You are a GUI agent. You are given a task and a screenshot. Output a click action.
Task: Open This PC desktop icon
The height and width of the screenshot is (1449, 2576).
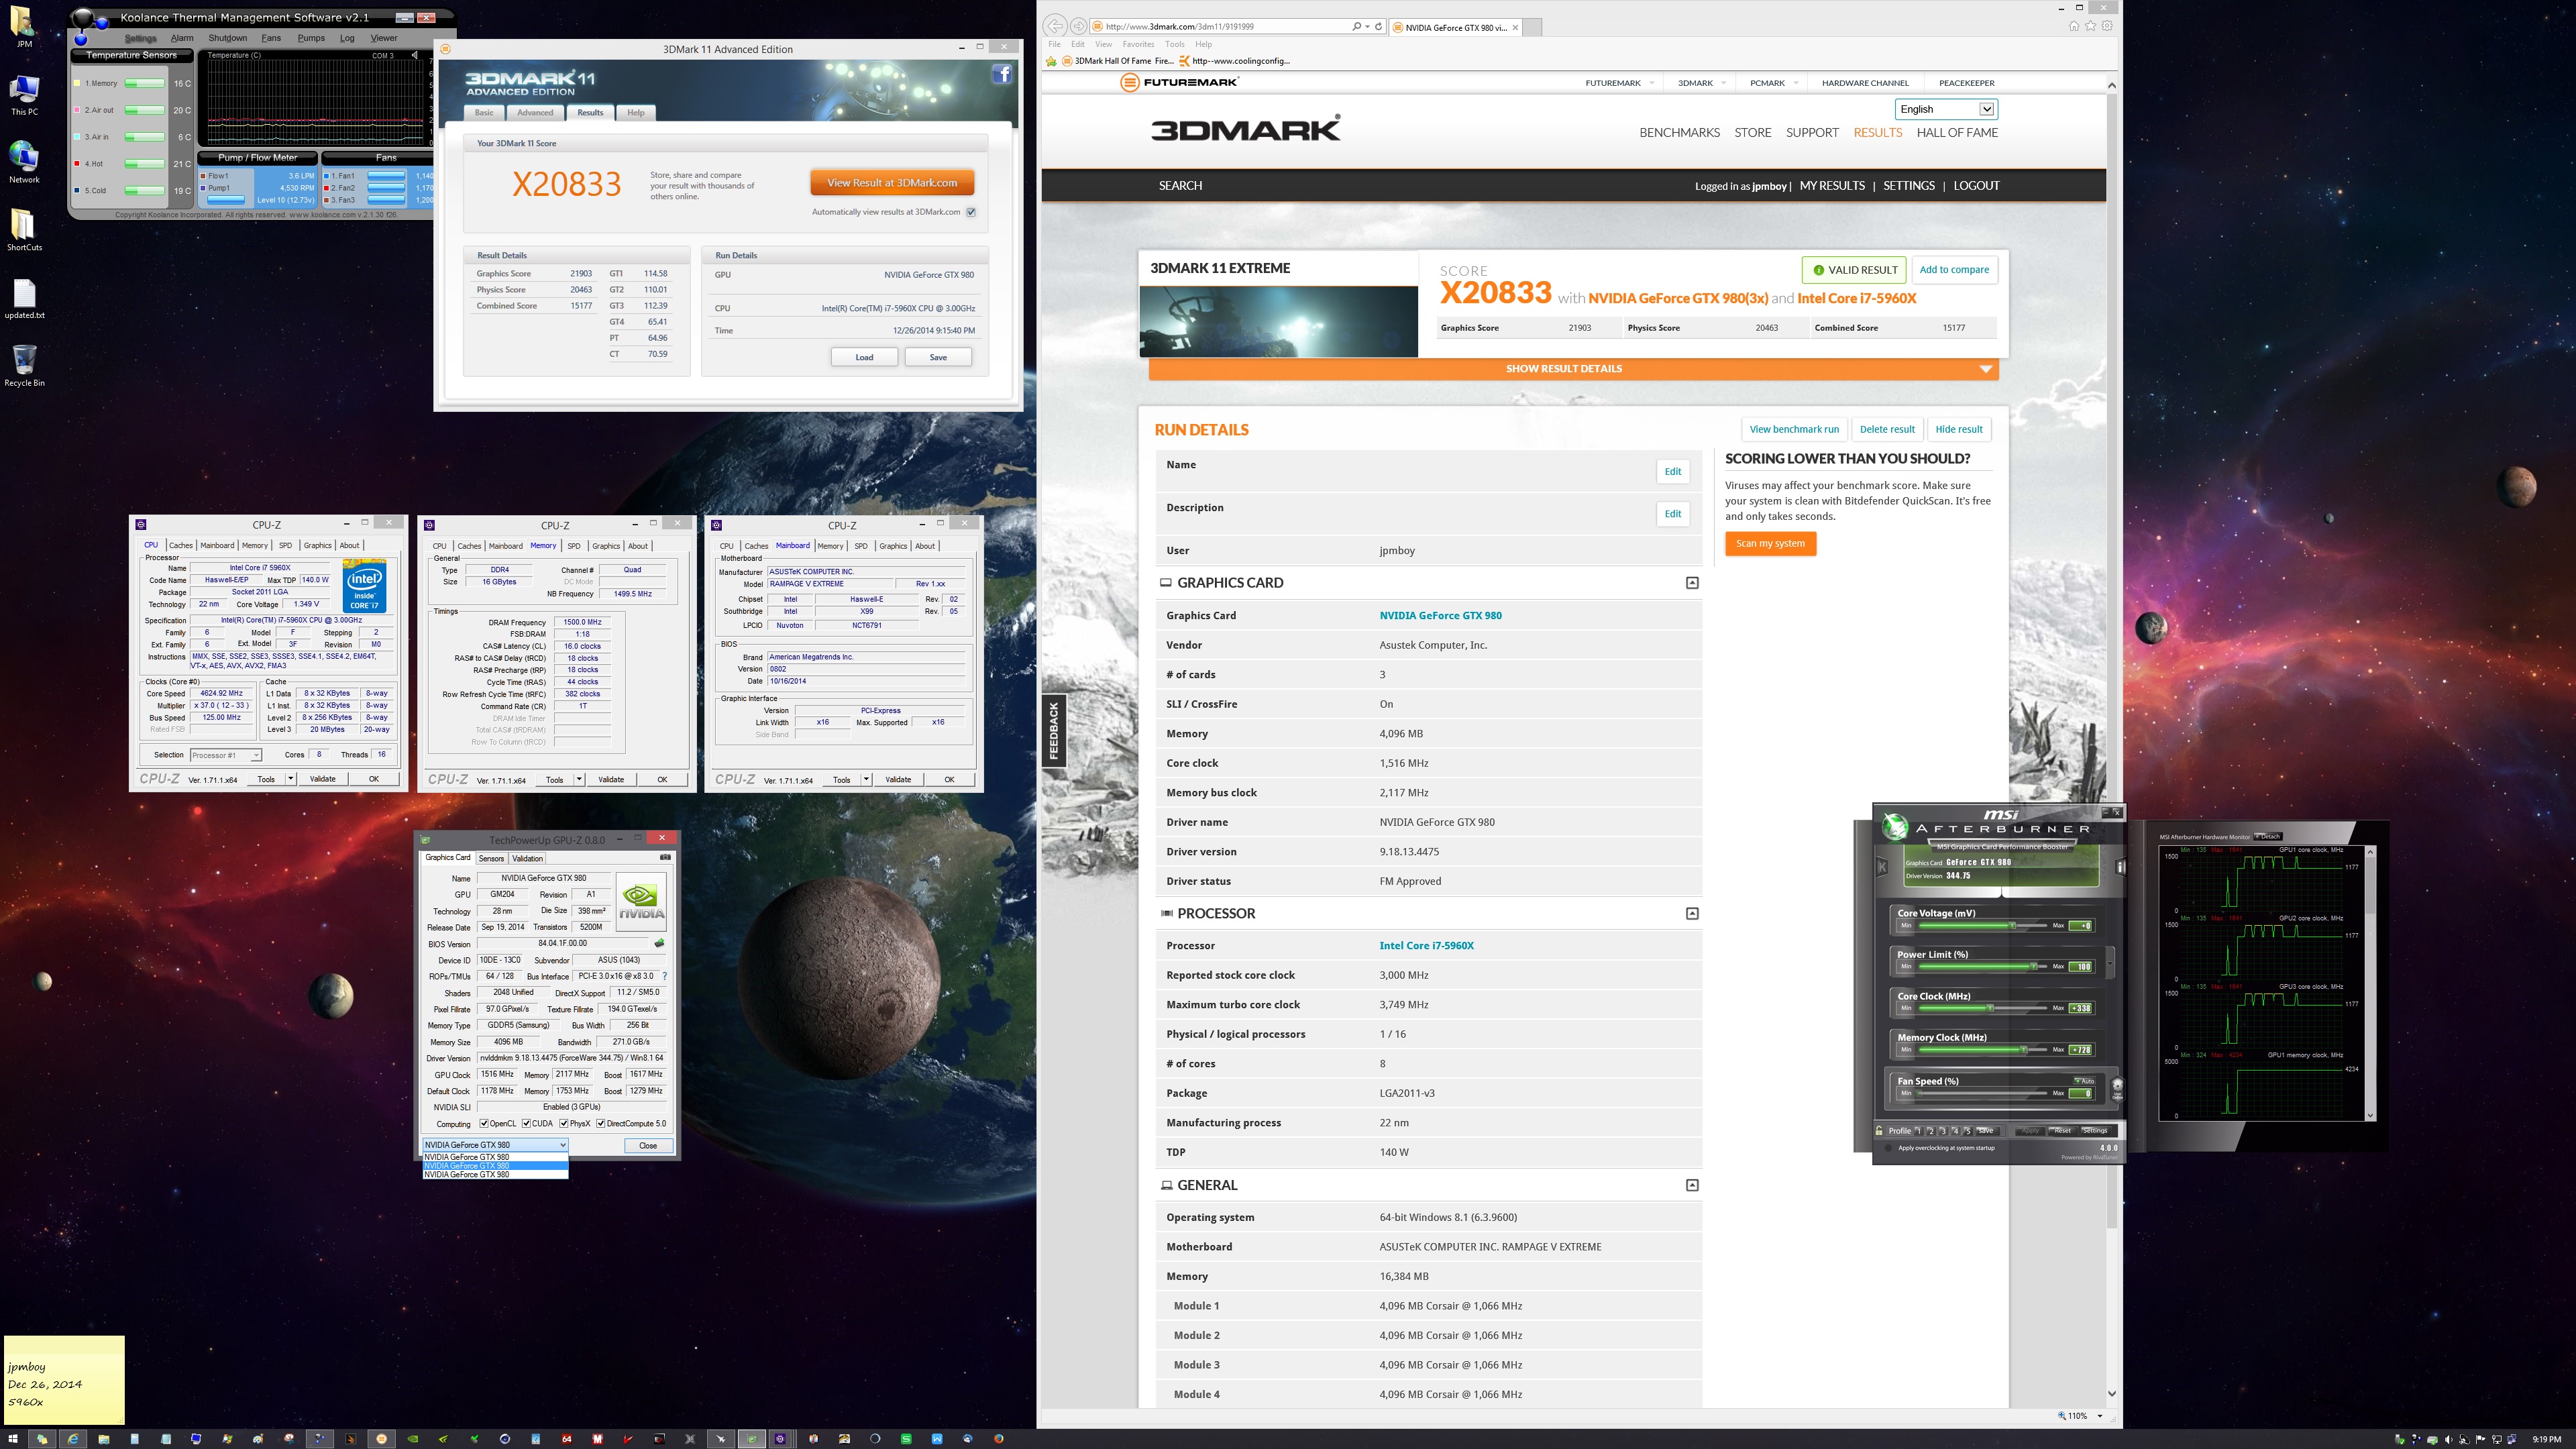(x=24, y=94)
